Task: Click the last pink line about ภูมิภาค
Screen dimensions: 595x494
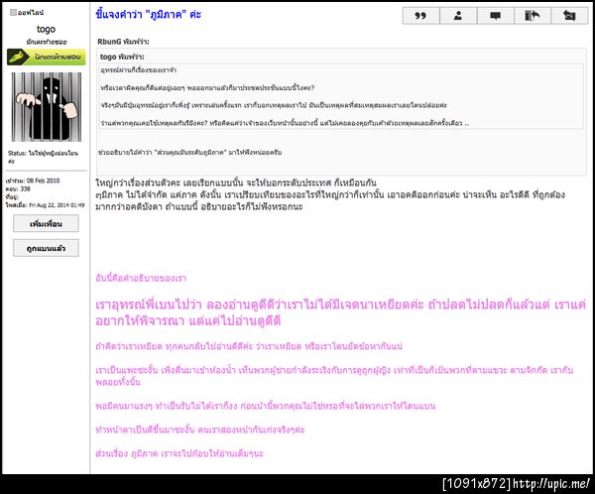Action: point(179,453)
